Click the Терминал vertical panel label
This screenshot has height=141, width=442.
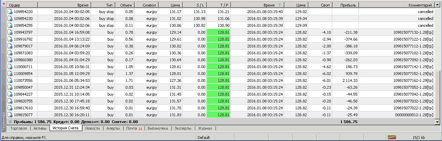[3, 121]
